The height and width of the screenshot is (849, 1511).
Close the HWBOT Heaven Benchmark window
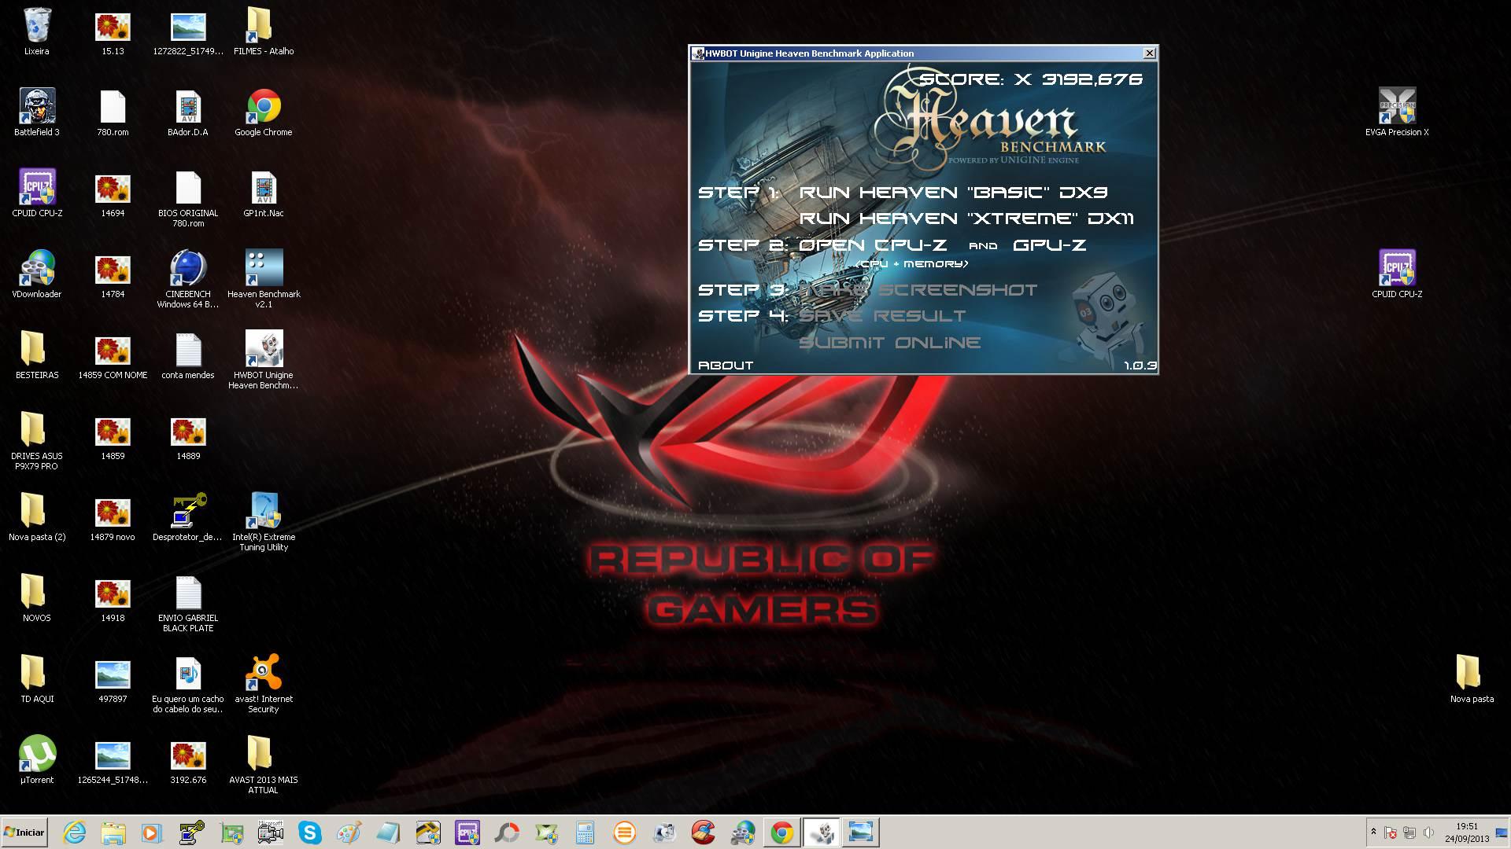(x=1149, y=53)
